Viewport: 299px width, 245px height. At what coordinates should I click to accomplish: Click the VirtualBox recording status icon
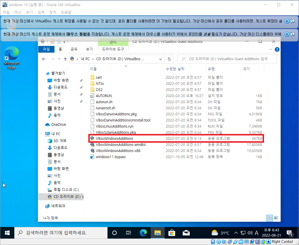(252, 242)
